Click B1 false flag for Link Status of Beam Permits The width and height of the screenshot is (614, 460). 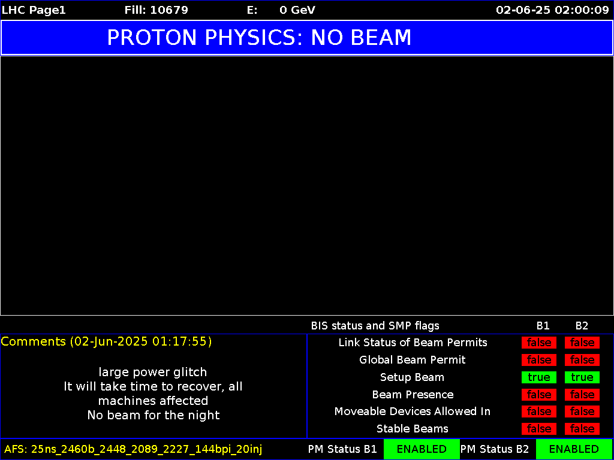click(x=539, y=343)
